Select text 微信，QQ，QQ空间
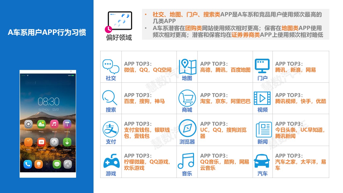Screen dimensions: 343x193 coord(148,70)
